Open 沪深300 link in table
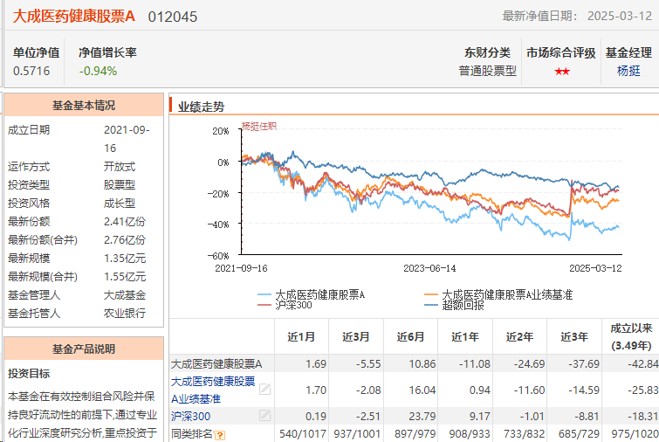Viewport: 659px width, 442px height. (x=190, y=417)
